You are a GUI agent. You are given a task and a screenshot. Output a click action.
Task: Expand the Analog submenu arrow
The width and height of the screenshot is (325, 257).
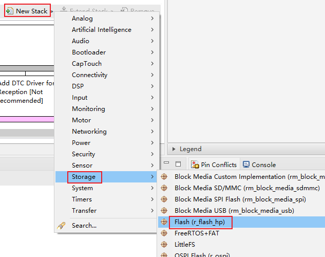(152, 19)
